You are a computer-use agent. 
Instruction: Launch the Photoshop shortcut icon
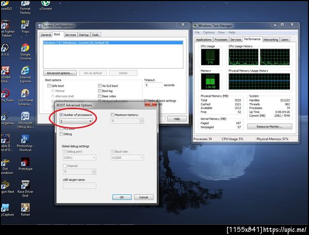25,143
